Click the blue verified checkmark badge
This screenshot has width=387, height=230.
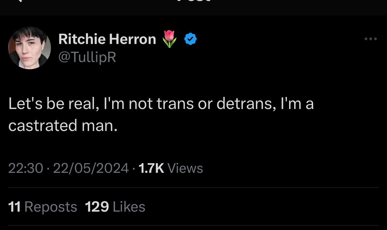coord(190,39)
